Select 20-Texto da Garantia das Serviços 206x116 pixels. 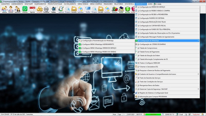pos(167,78)
